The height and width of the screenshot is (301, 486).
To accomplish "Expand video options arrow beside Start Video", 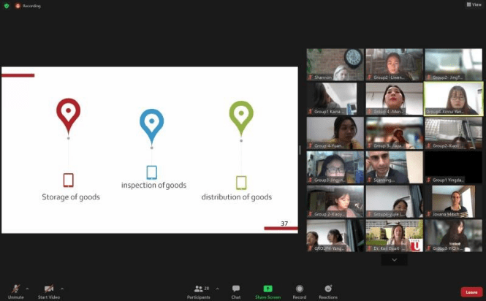I will coord(62,289).
